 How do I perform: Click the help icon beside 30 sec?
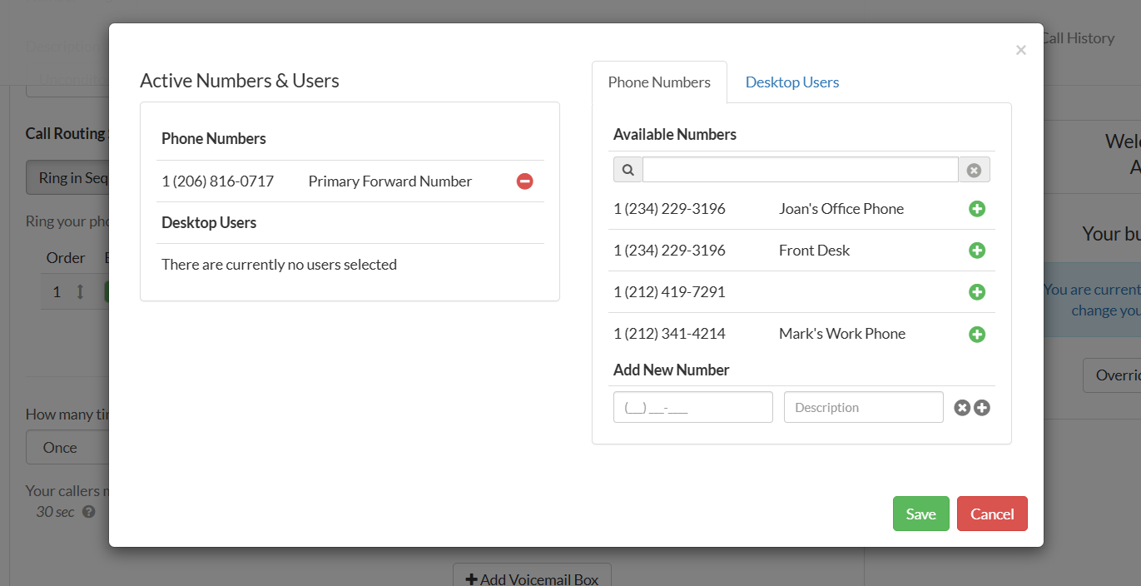[89, 512]
